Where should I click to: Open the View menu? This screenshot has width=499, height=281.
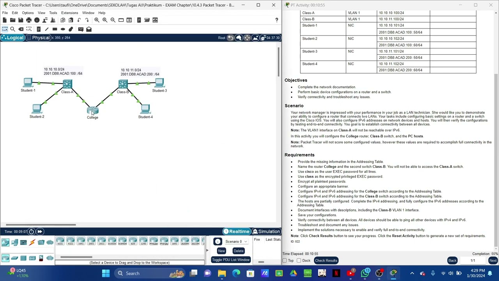click(41, 13)
